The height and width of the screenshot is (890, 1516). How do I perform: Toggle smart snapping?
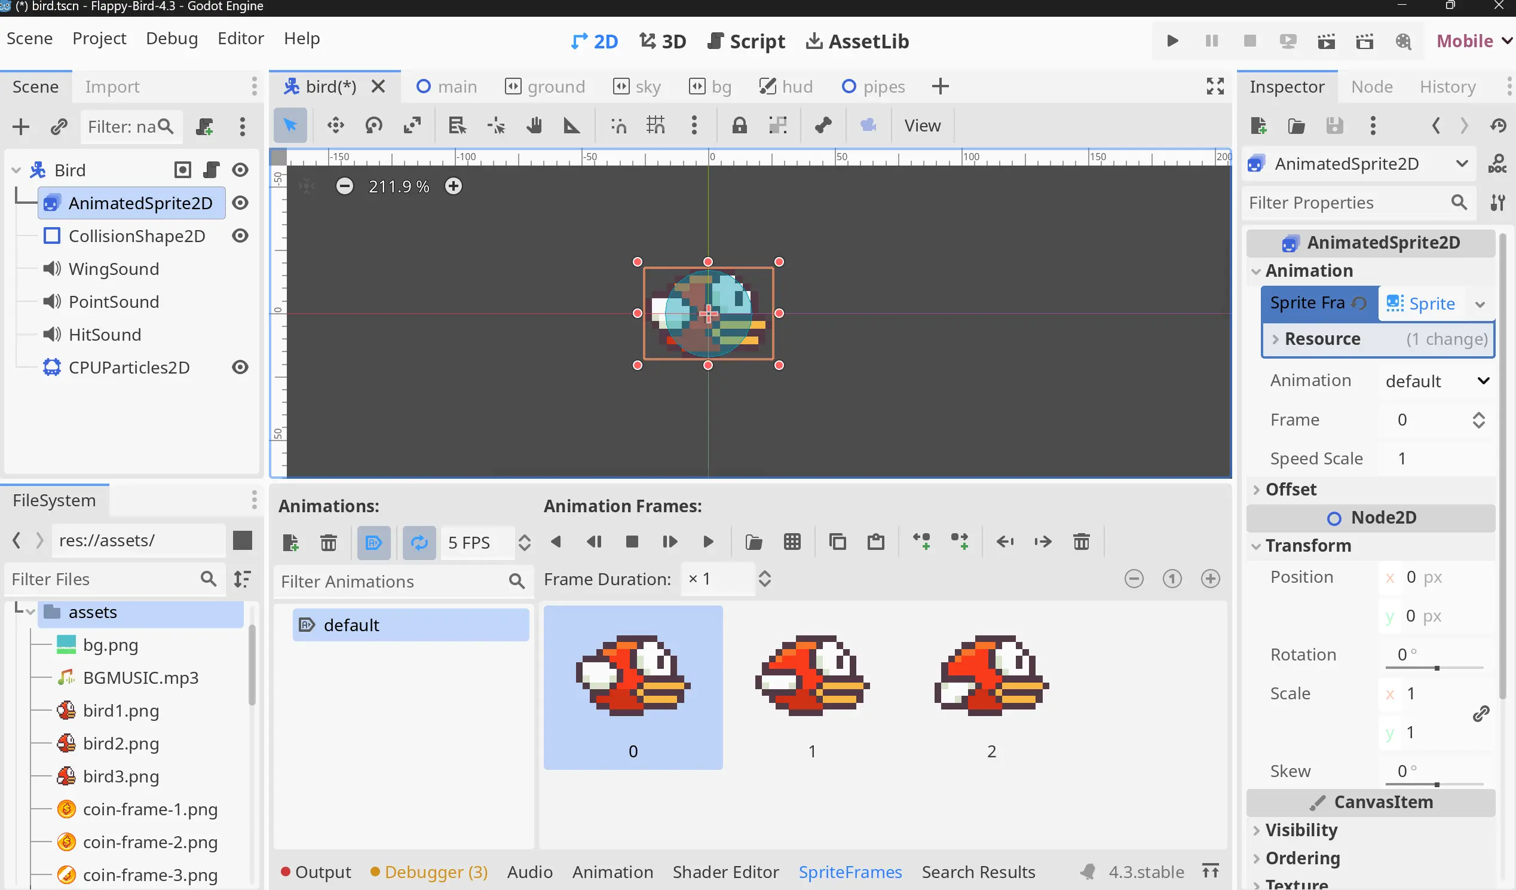618,126
